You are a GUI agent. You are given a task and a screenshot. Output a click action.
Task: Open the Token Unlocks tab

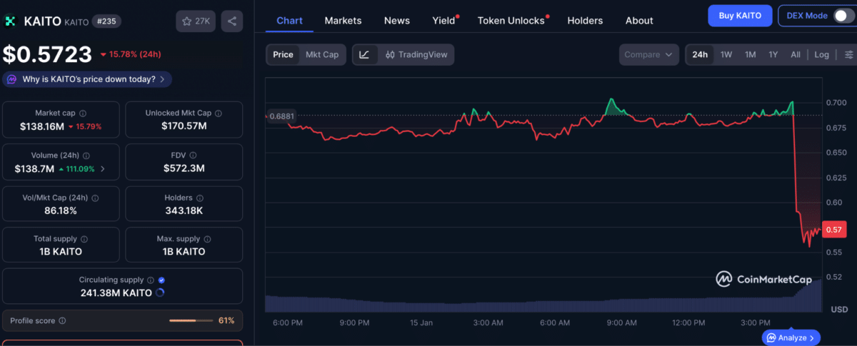point(511,21)
